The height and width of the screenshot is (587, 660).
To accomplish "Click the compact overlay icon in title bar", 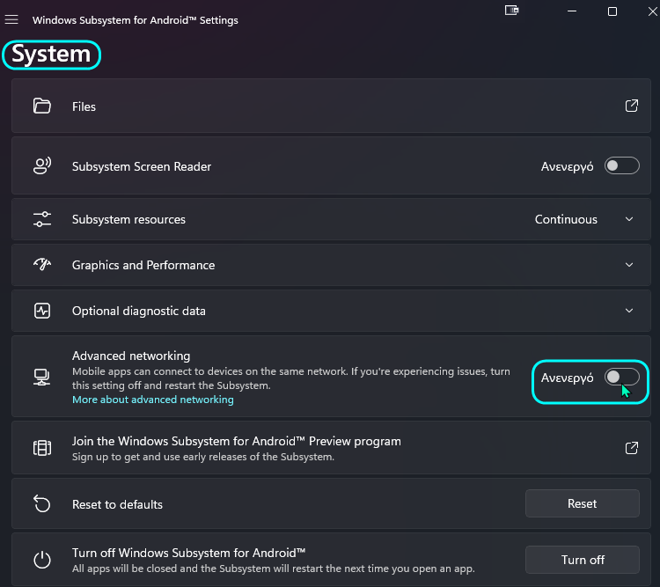I will coord(511,10).
